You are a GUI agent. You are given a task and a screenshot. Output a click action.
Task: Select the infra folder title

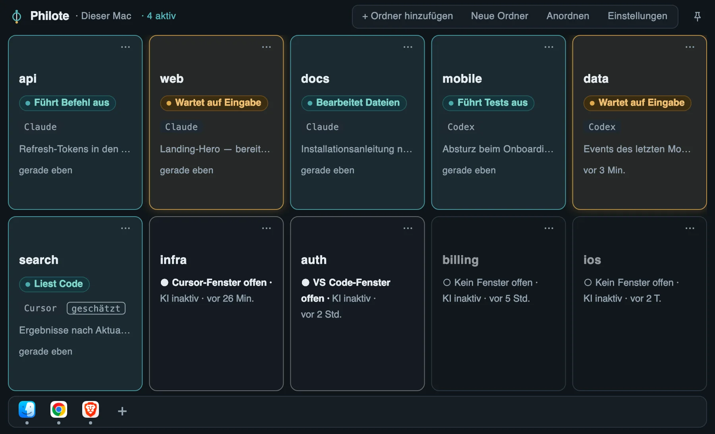coord(173,260)
